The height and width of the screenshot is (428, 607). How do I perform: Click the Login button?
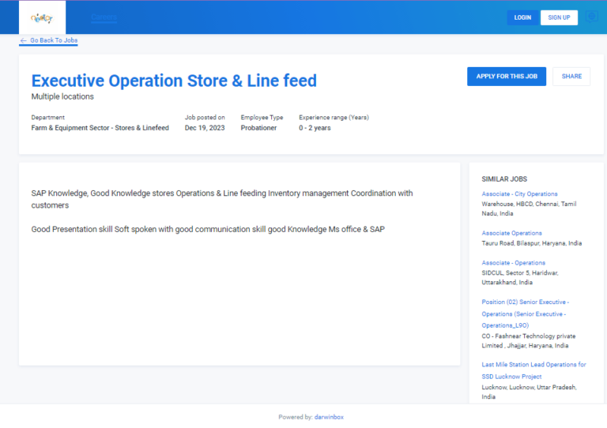coord(522,17)
